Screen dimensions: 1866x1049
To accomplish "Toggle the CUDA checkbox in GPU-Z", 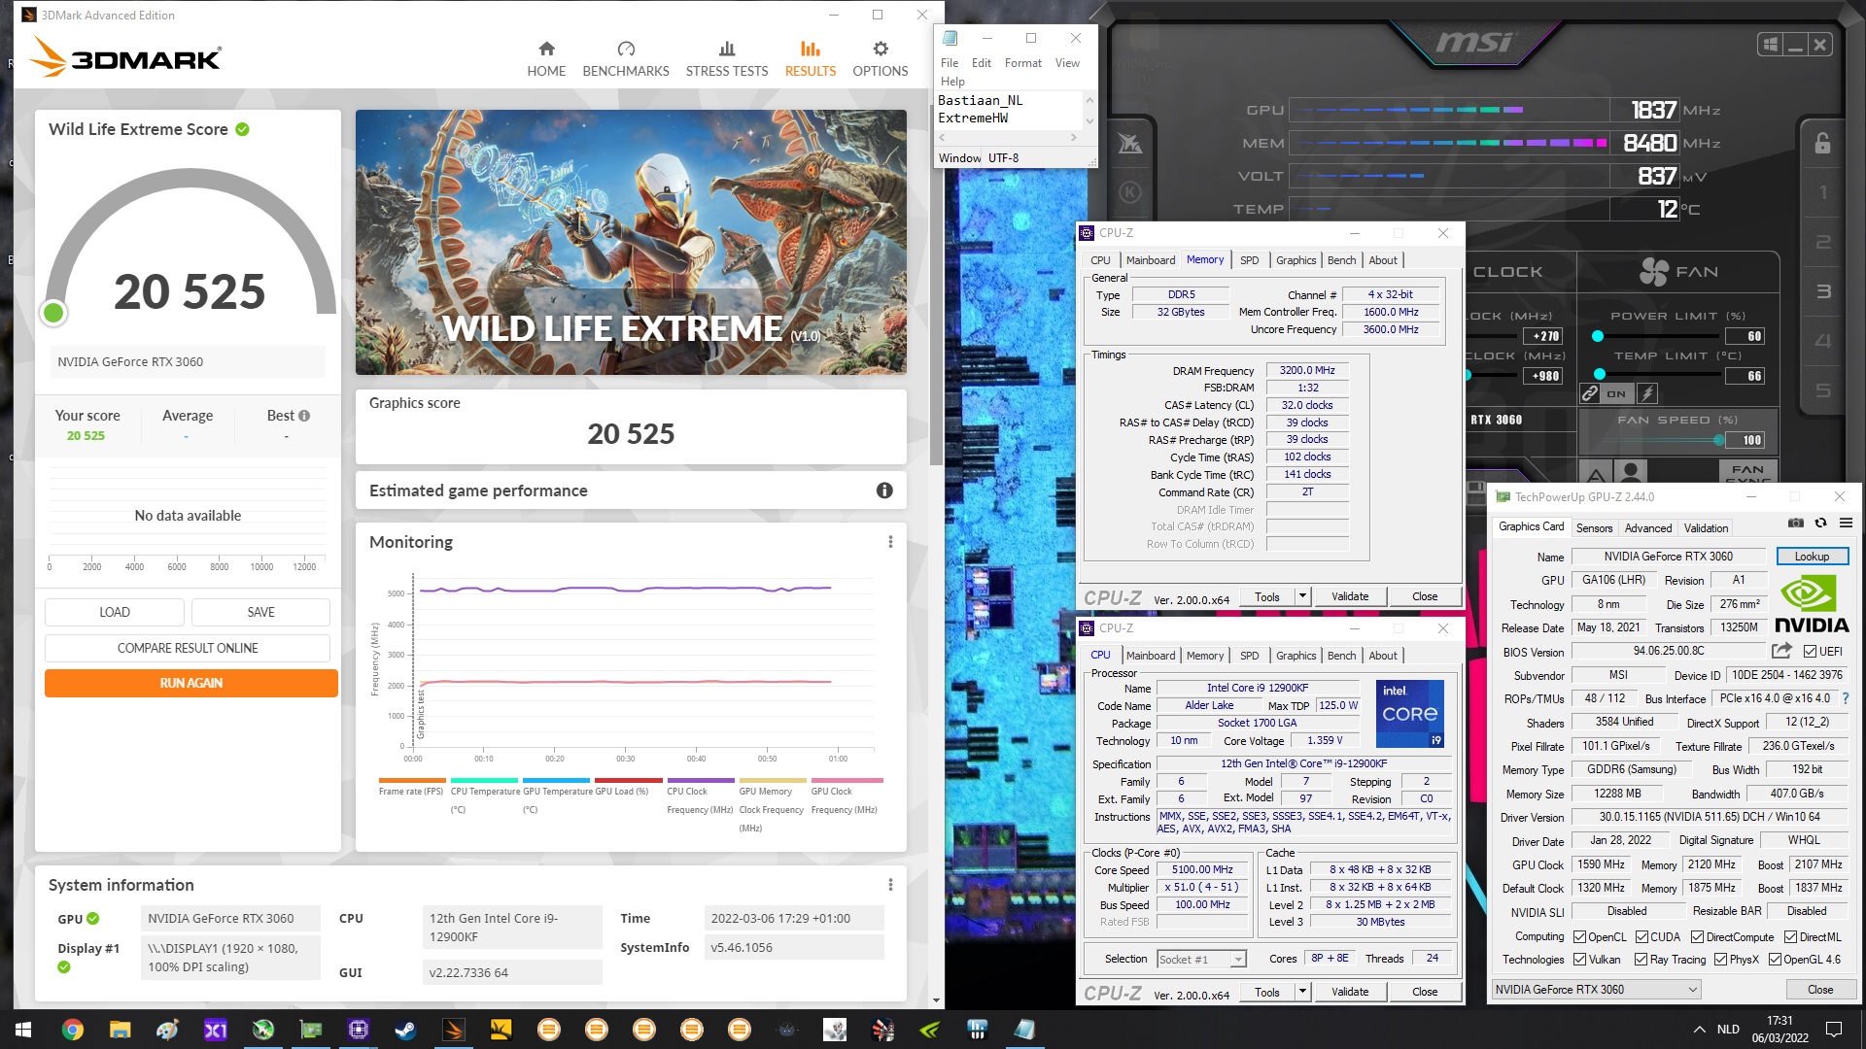I will coord(1641,937).
